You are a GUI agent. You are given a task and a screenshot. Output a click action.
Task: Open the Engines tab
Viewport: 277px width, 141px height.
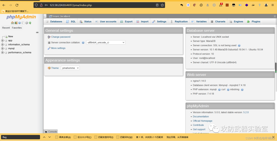coord(236,22)
